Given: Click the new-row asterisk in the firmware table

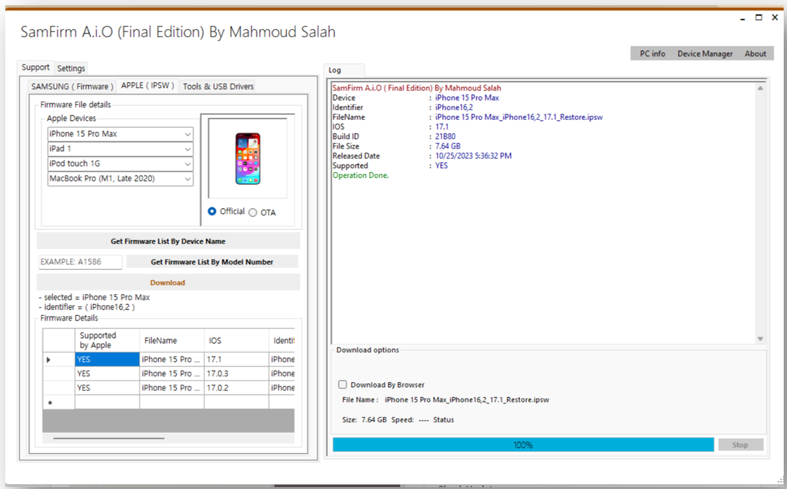Looking at the screenshot, I should click(49, 403).
